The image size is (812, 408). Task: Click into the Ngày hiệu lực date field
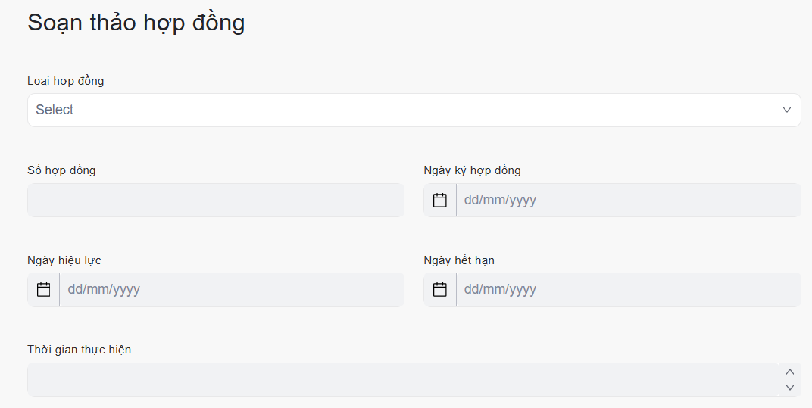(231, 289)
